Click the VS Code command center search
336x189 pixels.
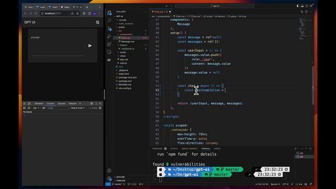[215, 6]
